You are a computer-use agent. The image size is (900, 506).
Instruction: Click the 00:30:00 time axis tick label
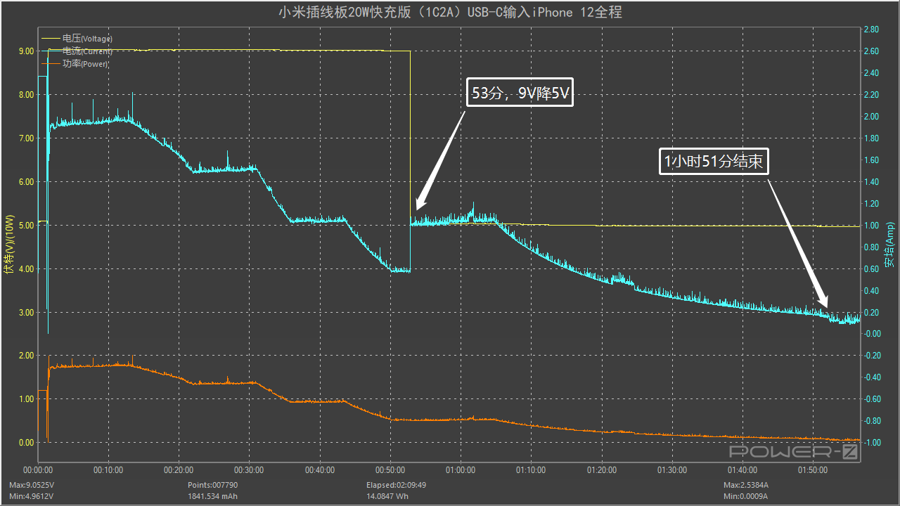249,469
